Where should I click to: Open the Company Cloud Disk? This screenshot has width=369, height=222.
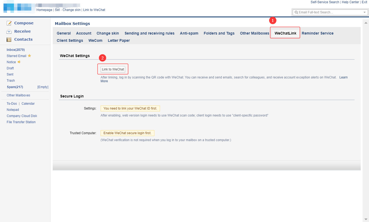22,116
